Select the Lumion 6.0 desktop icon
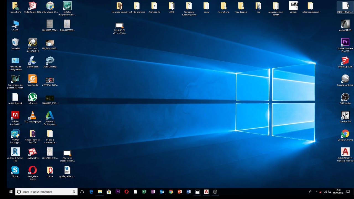The height and width of the screenshot is (199, 354). (x=345, y=117)
